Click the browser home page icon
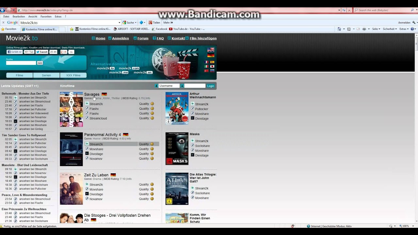418x235 pixels. (x=339, y=29)
